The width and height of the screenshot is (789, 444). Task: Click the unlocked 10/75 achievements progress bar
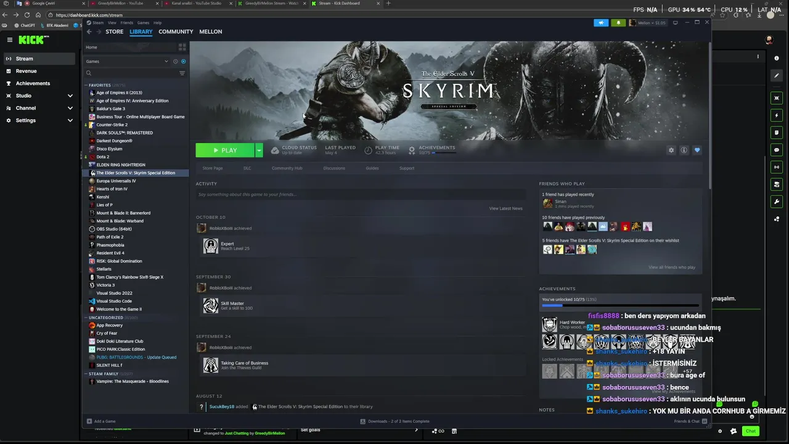(620, 305)
